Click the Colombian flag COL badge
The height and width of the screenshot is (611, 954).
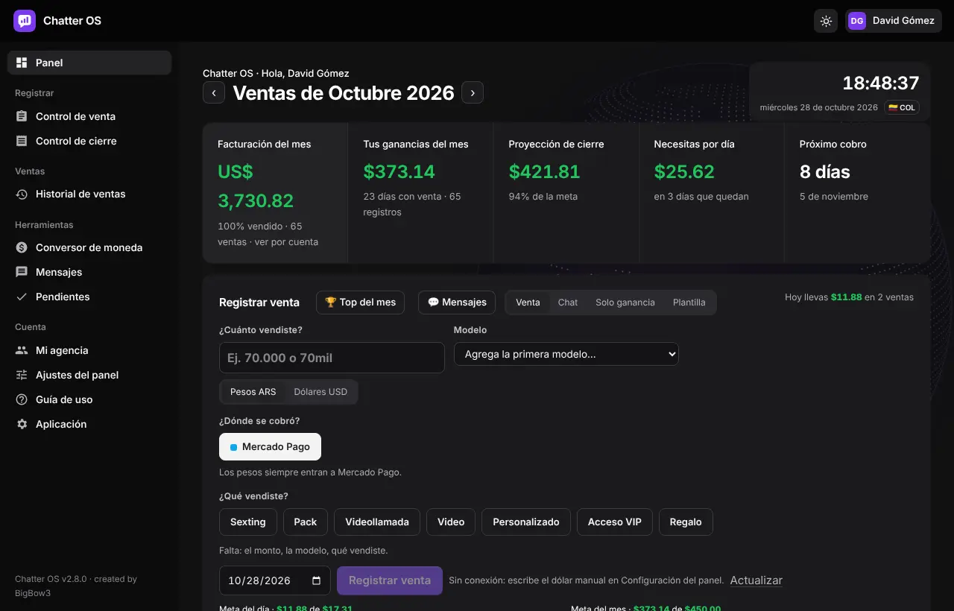(902, 107)
